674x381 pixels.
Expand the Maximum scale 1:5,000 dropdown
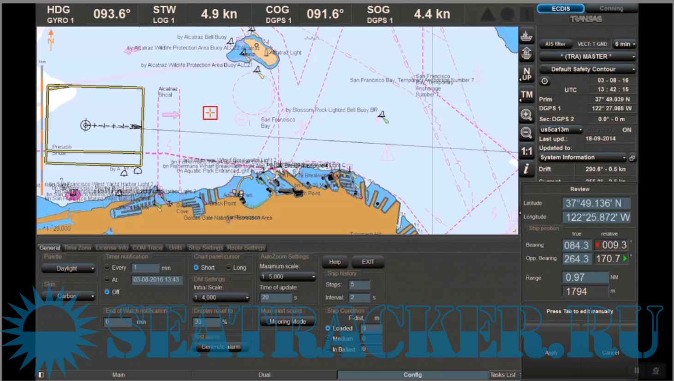pos(287,277)
